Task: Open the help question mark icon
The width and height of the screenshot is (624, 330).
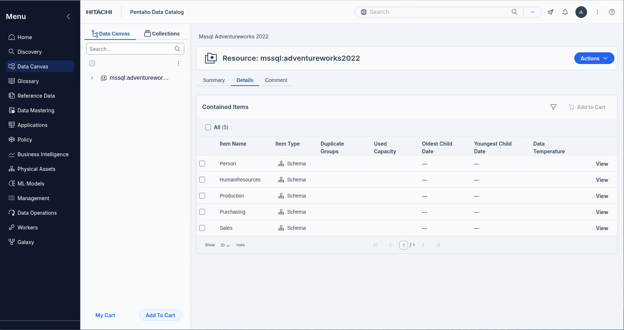Action: pyautogui.click(x=612, y=12)
